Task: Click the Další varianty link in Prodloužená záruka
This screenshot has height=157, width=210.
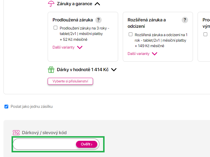Action: (64, 47)
